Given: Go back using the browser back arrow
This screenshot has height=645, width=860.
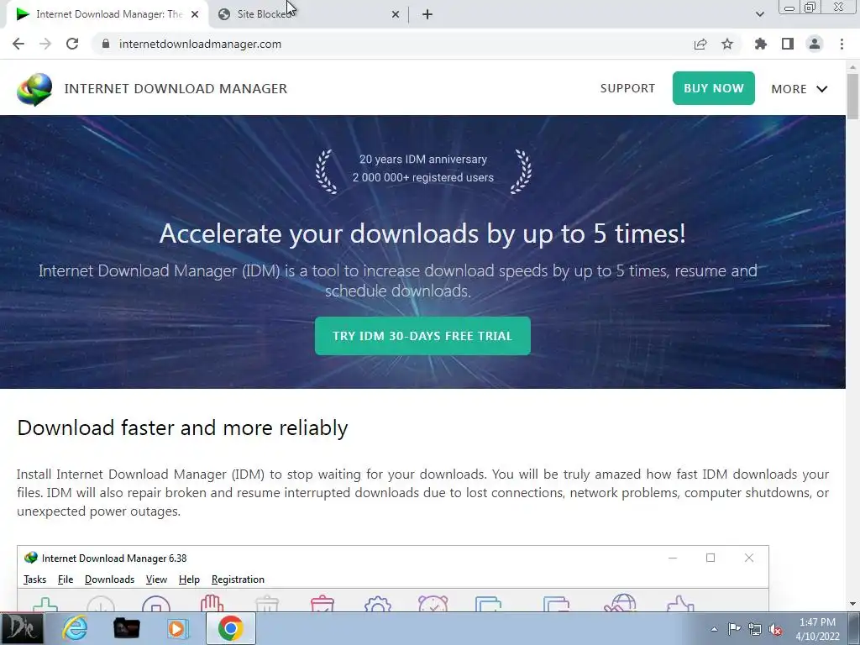Looking at the screenshot, I should pyautogui.click(x=18, y=44).
